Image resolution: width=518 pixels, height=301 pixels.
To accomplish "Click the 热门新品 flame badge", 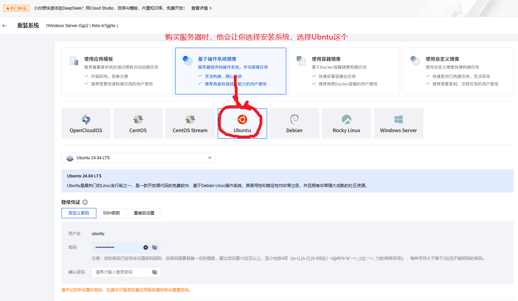I will [x=16, y=8].
